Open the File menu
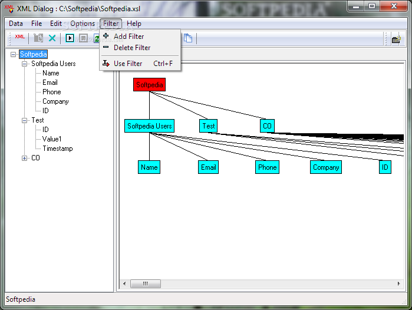Screen dimensions: 412x310 (x=37, y=24)
